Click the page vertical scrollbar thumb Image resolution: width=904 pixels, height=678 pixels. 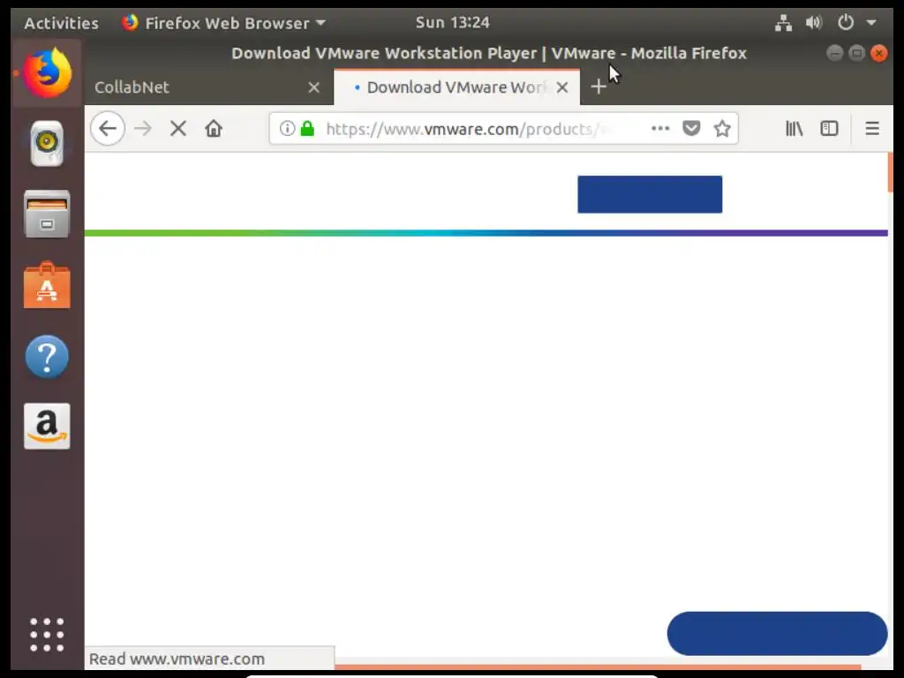(x=890, y=172)
